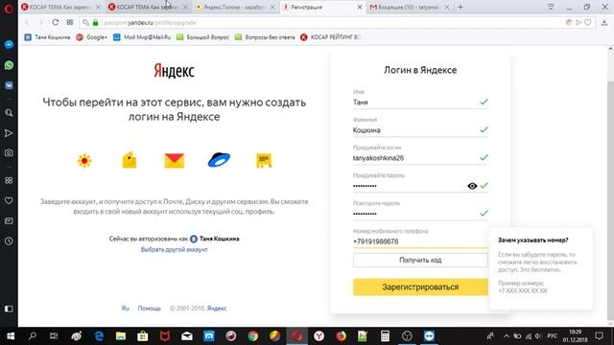The image size is (614, 345).
Task: Open My Flow send icon in sidebar
Action: [x=9, y=133]
